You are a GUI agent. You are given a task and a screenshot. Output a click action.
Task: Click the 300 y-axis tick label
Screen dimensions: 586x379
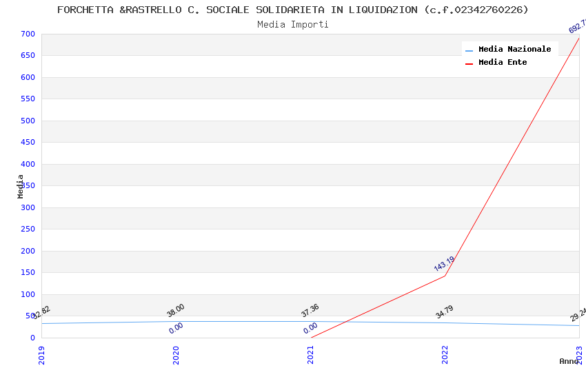click(28, 207)
